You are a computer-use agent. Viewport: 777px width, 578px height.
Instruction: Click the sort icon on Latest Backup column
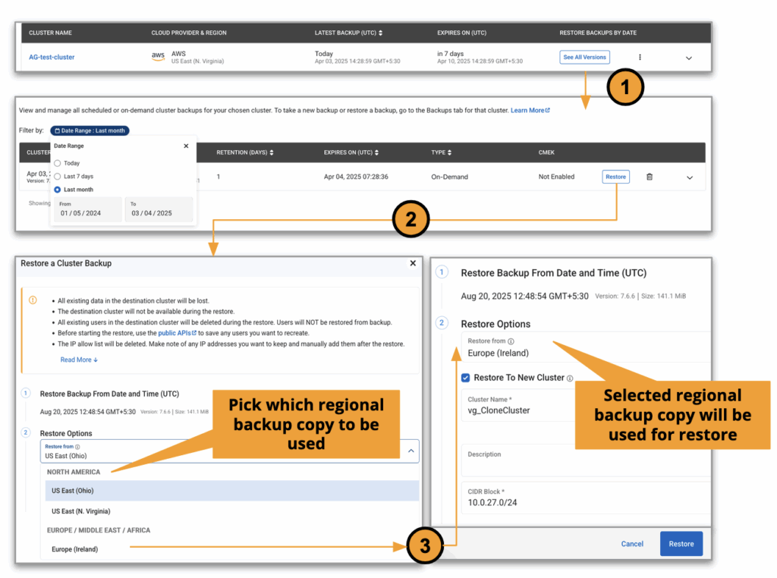pos(380,33)
